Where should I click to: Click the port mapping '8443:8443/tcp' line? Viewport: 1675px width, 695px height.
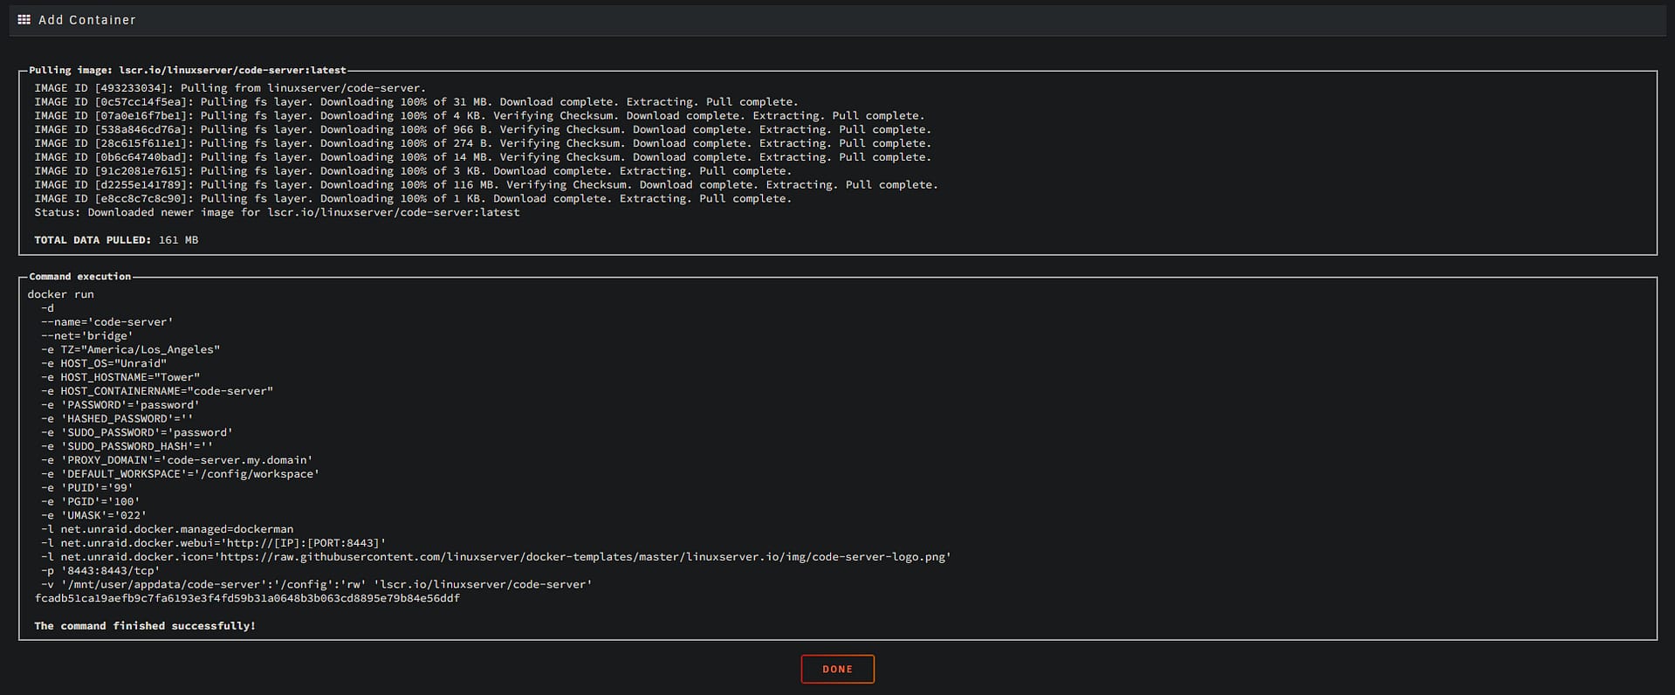(100, 570)
